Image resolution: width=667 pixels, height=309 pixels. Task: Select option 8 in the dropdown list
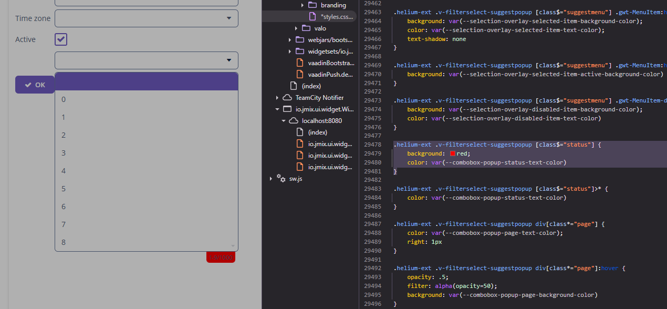click(x=147, y=242)
